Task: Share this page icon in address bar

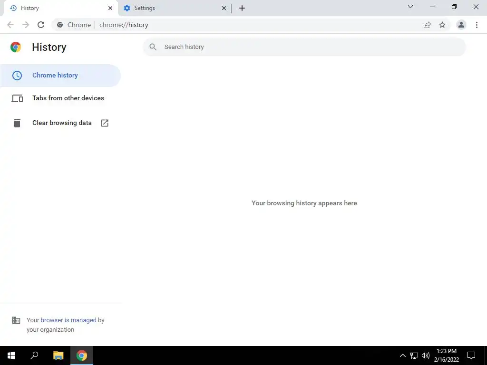Action: [427, 25]
